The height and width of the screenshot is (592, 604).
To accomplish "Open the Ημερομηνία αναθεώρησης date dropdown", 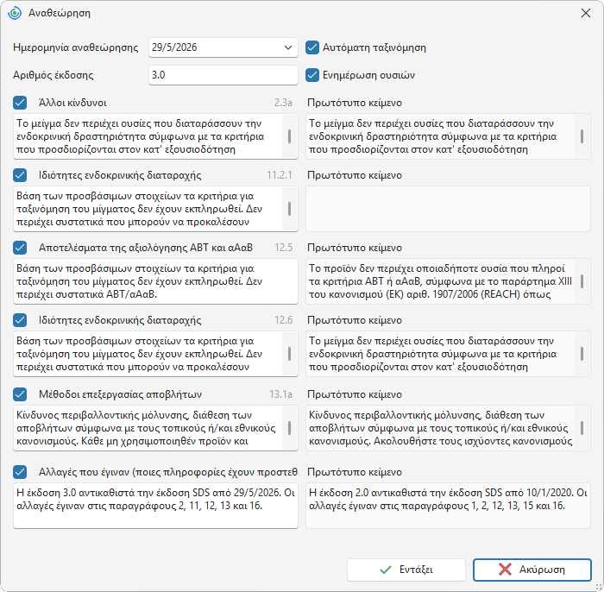I will tap(287, 47).
